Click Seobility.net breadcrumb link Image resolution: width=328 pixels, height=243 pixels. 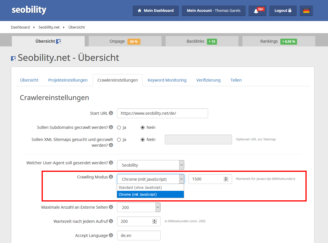[49, 27]
